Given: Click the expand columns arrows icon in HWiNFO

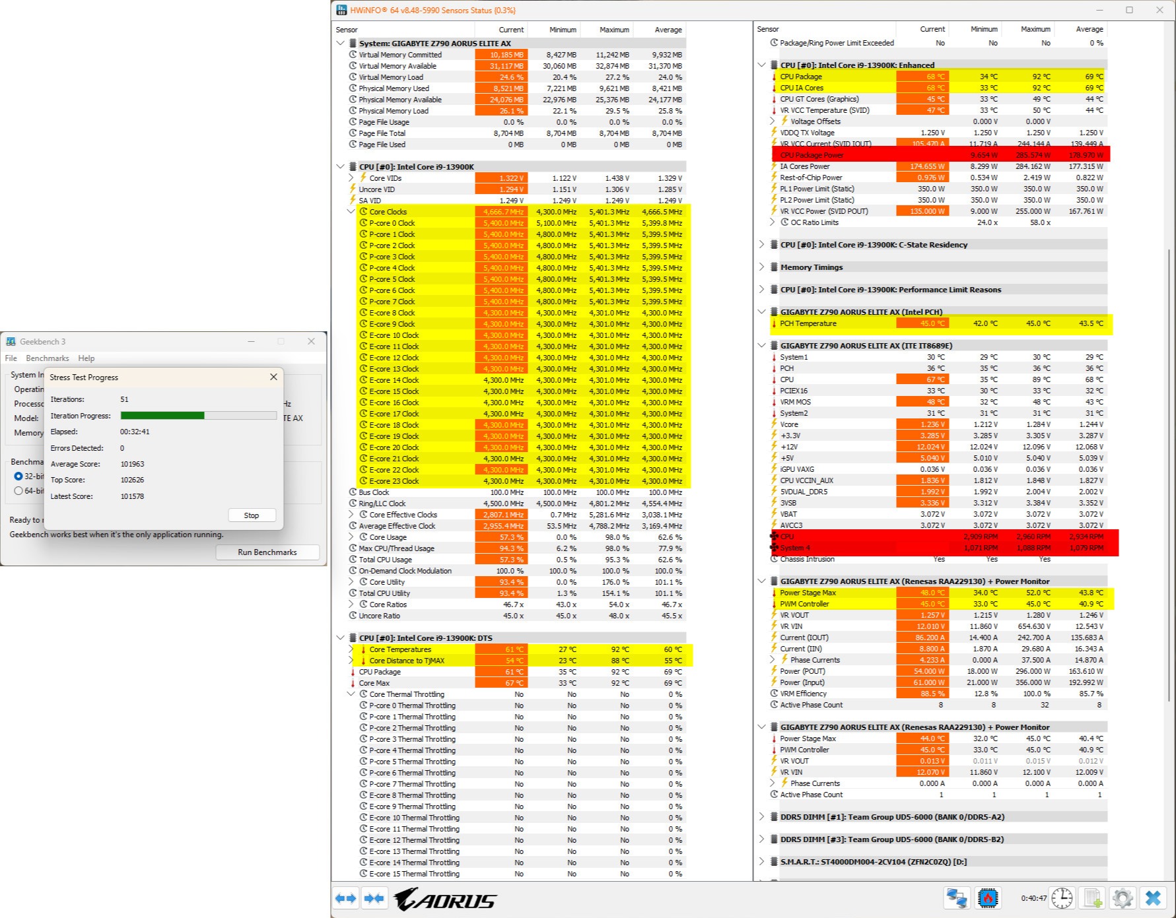Looking at the screenshot, I should (345, 898).
